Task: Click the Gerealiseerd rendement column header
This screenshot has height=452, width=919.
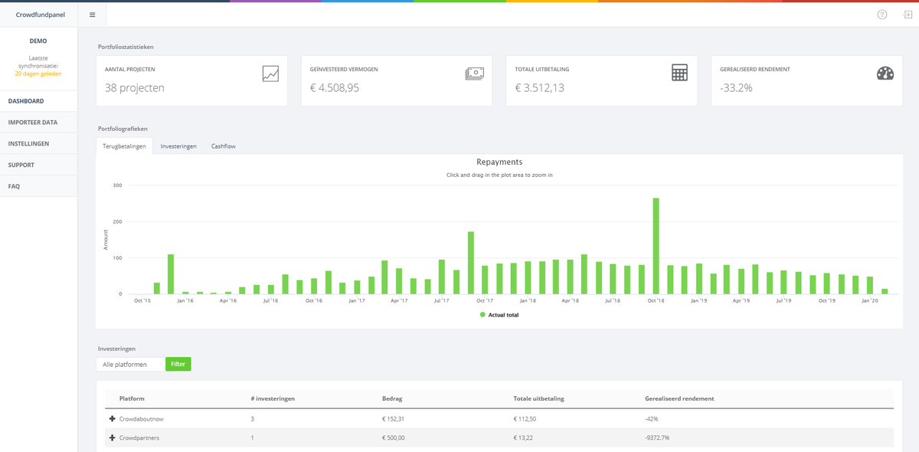Action: (x=680, y=398)
